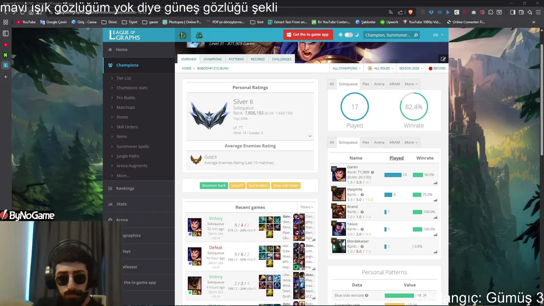Click the Gold II enemies rating emblem
Image resolution: width=544 pixels, height=306 pixels.
click(196, 159)
